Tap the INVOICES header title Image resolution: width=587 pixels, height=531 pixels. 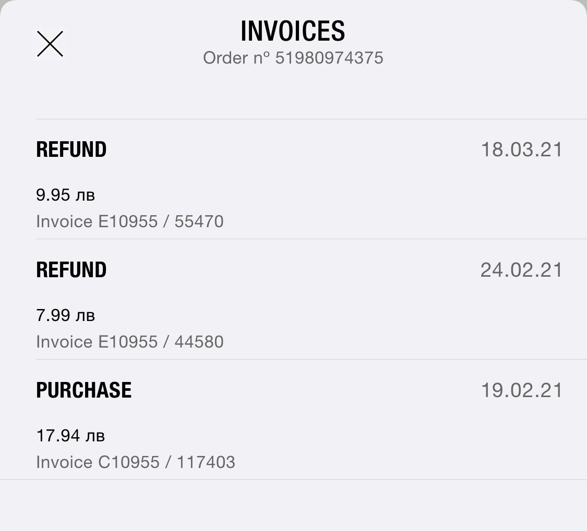coord(293,31)
